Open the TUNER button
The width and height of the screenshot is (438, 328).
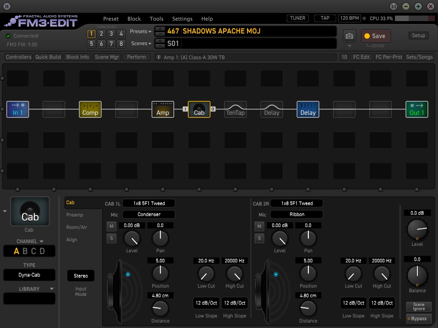pos(297,18)
